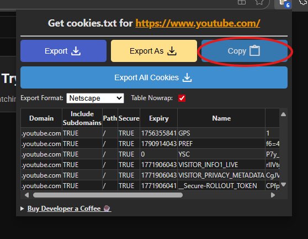308x239 pixels.
Task: Toggle the Table Nowrap checkbox
Action: (182, 98)
